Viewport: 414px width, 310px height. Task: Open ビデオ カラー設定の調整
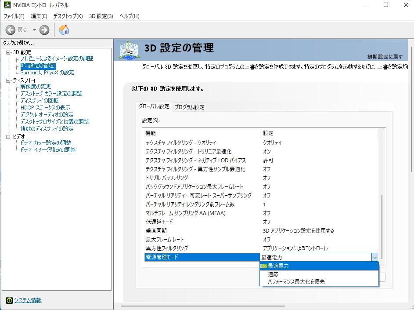[46, 143]
